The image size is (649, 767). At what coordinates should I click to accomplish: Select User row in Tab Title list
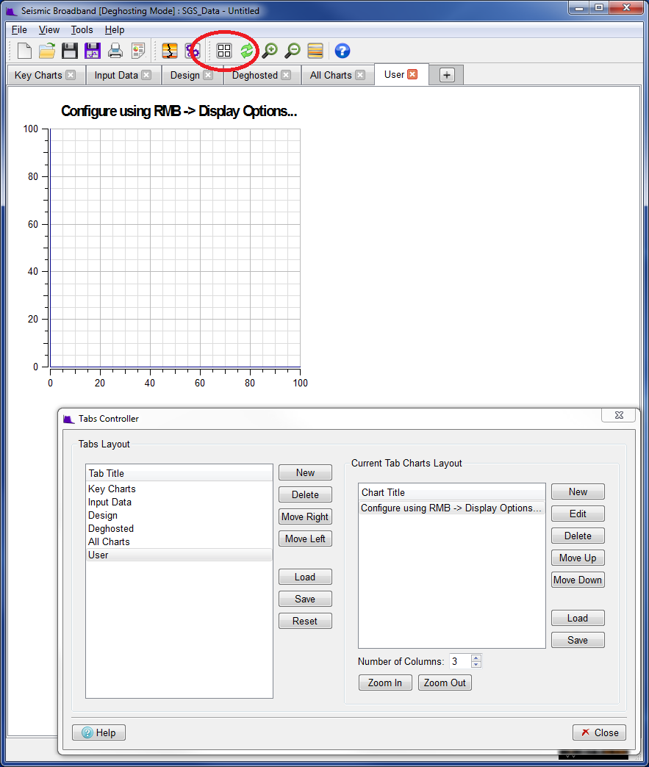tap(179, 555)
